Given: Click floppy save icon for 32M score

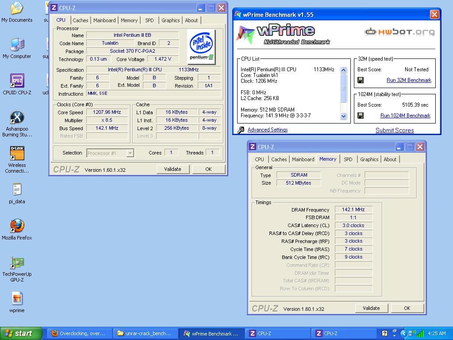Looking at the screenshot, I should 361,80.
